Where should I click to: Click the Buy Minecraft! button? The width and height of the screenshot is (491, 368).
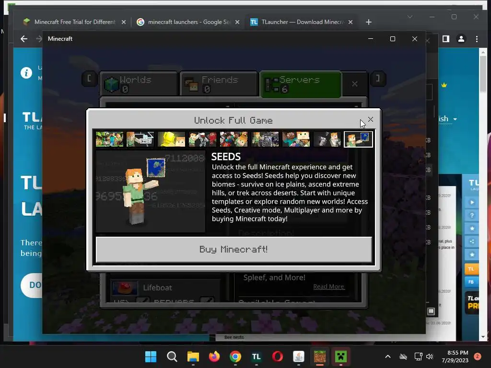pos(234,249)
